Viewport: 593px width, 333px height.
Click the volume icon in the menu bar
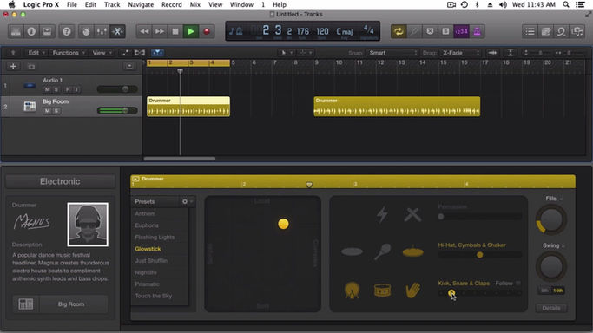click(x=503, y=4)
